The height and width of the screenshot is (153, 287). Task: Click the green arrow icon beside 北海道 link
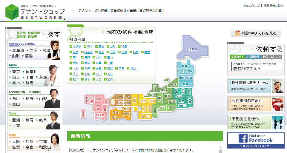coord(71,47)
